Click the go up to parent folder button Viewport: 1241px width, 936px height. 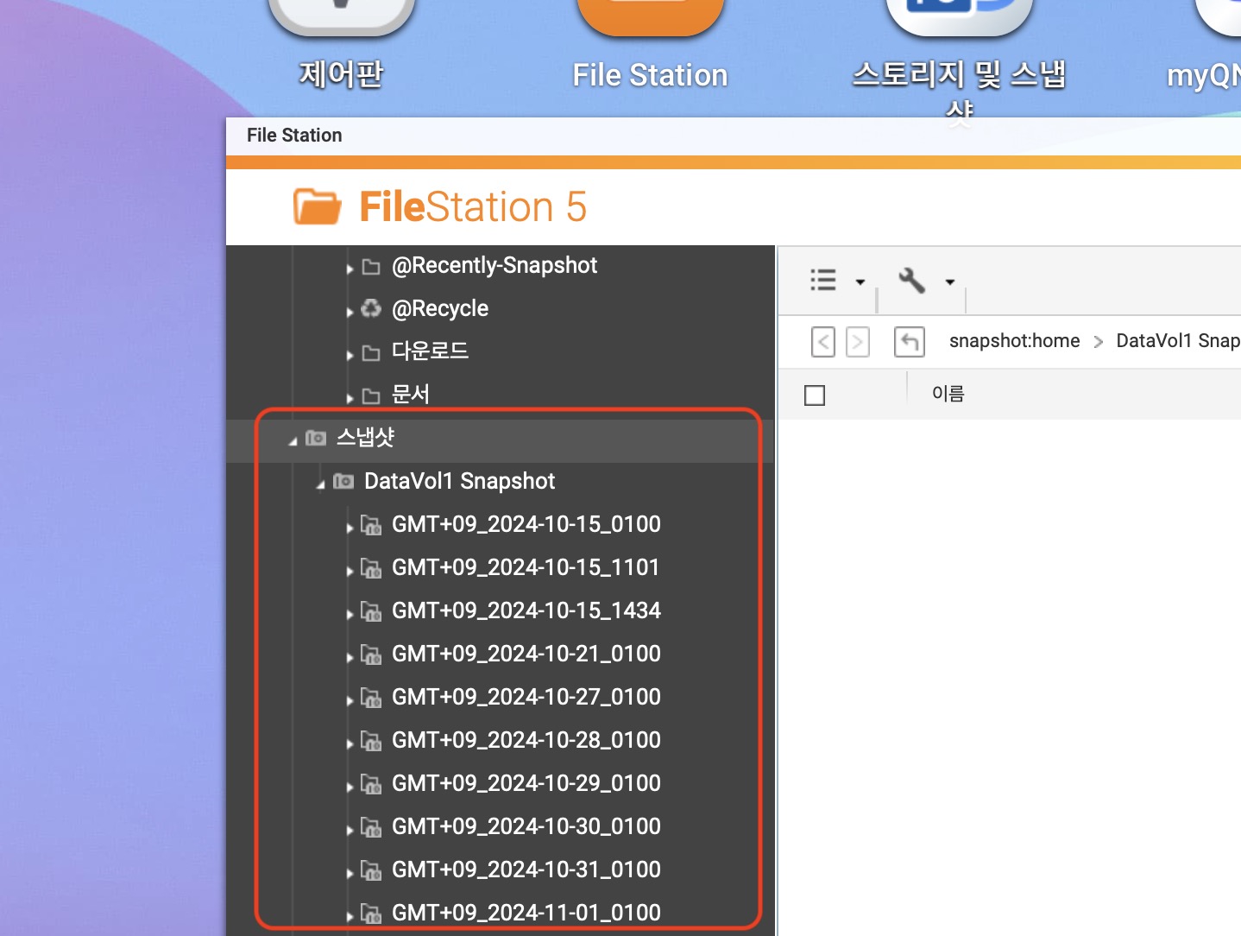910,342
